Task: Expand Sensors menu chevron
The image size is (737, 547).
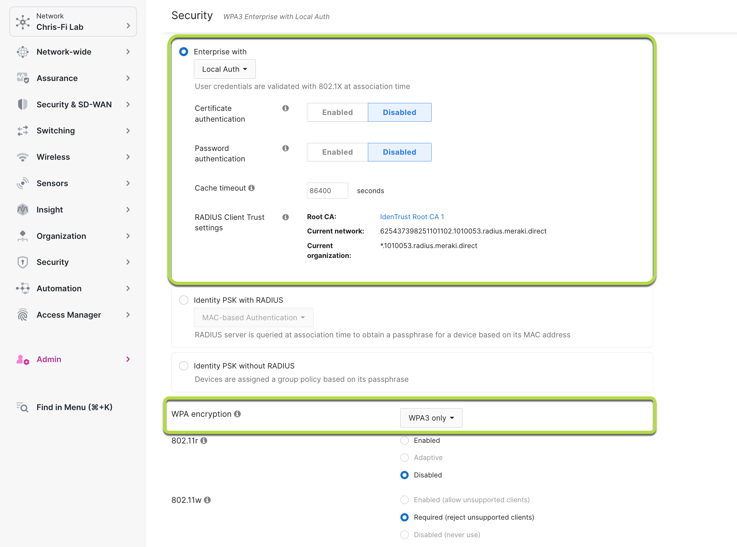Action: click(128, 183)
